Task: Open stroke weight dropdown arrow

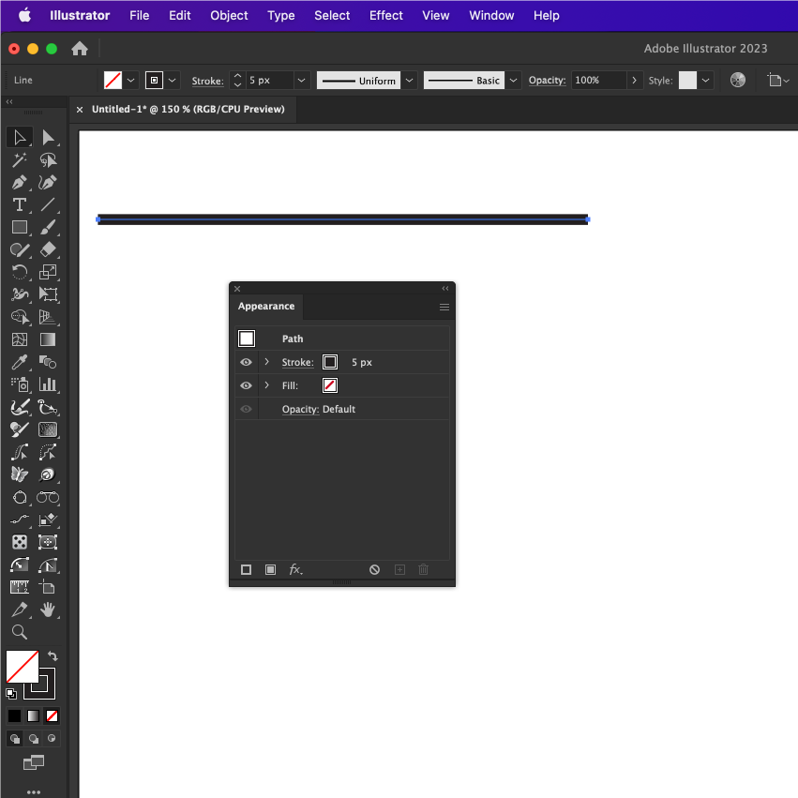Action: pyautogui.click(x=301, y=81)
